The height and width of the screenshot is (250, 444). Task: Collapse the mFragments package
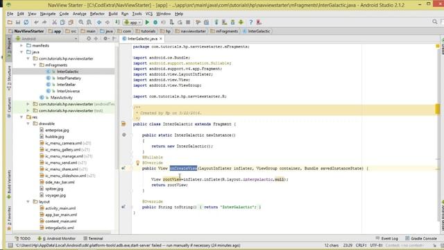click(x=35, y=65)
